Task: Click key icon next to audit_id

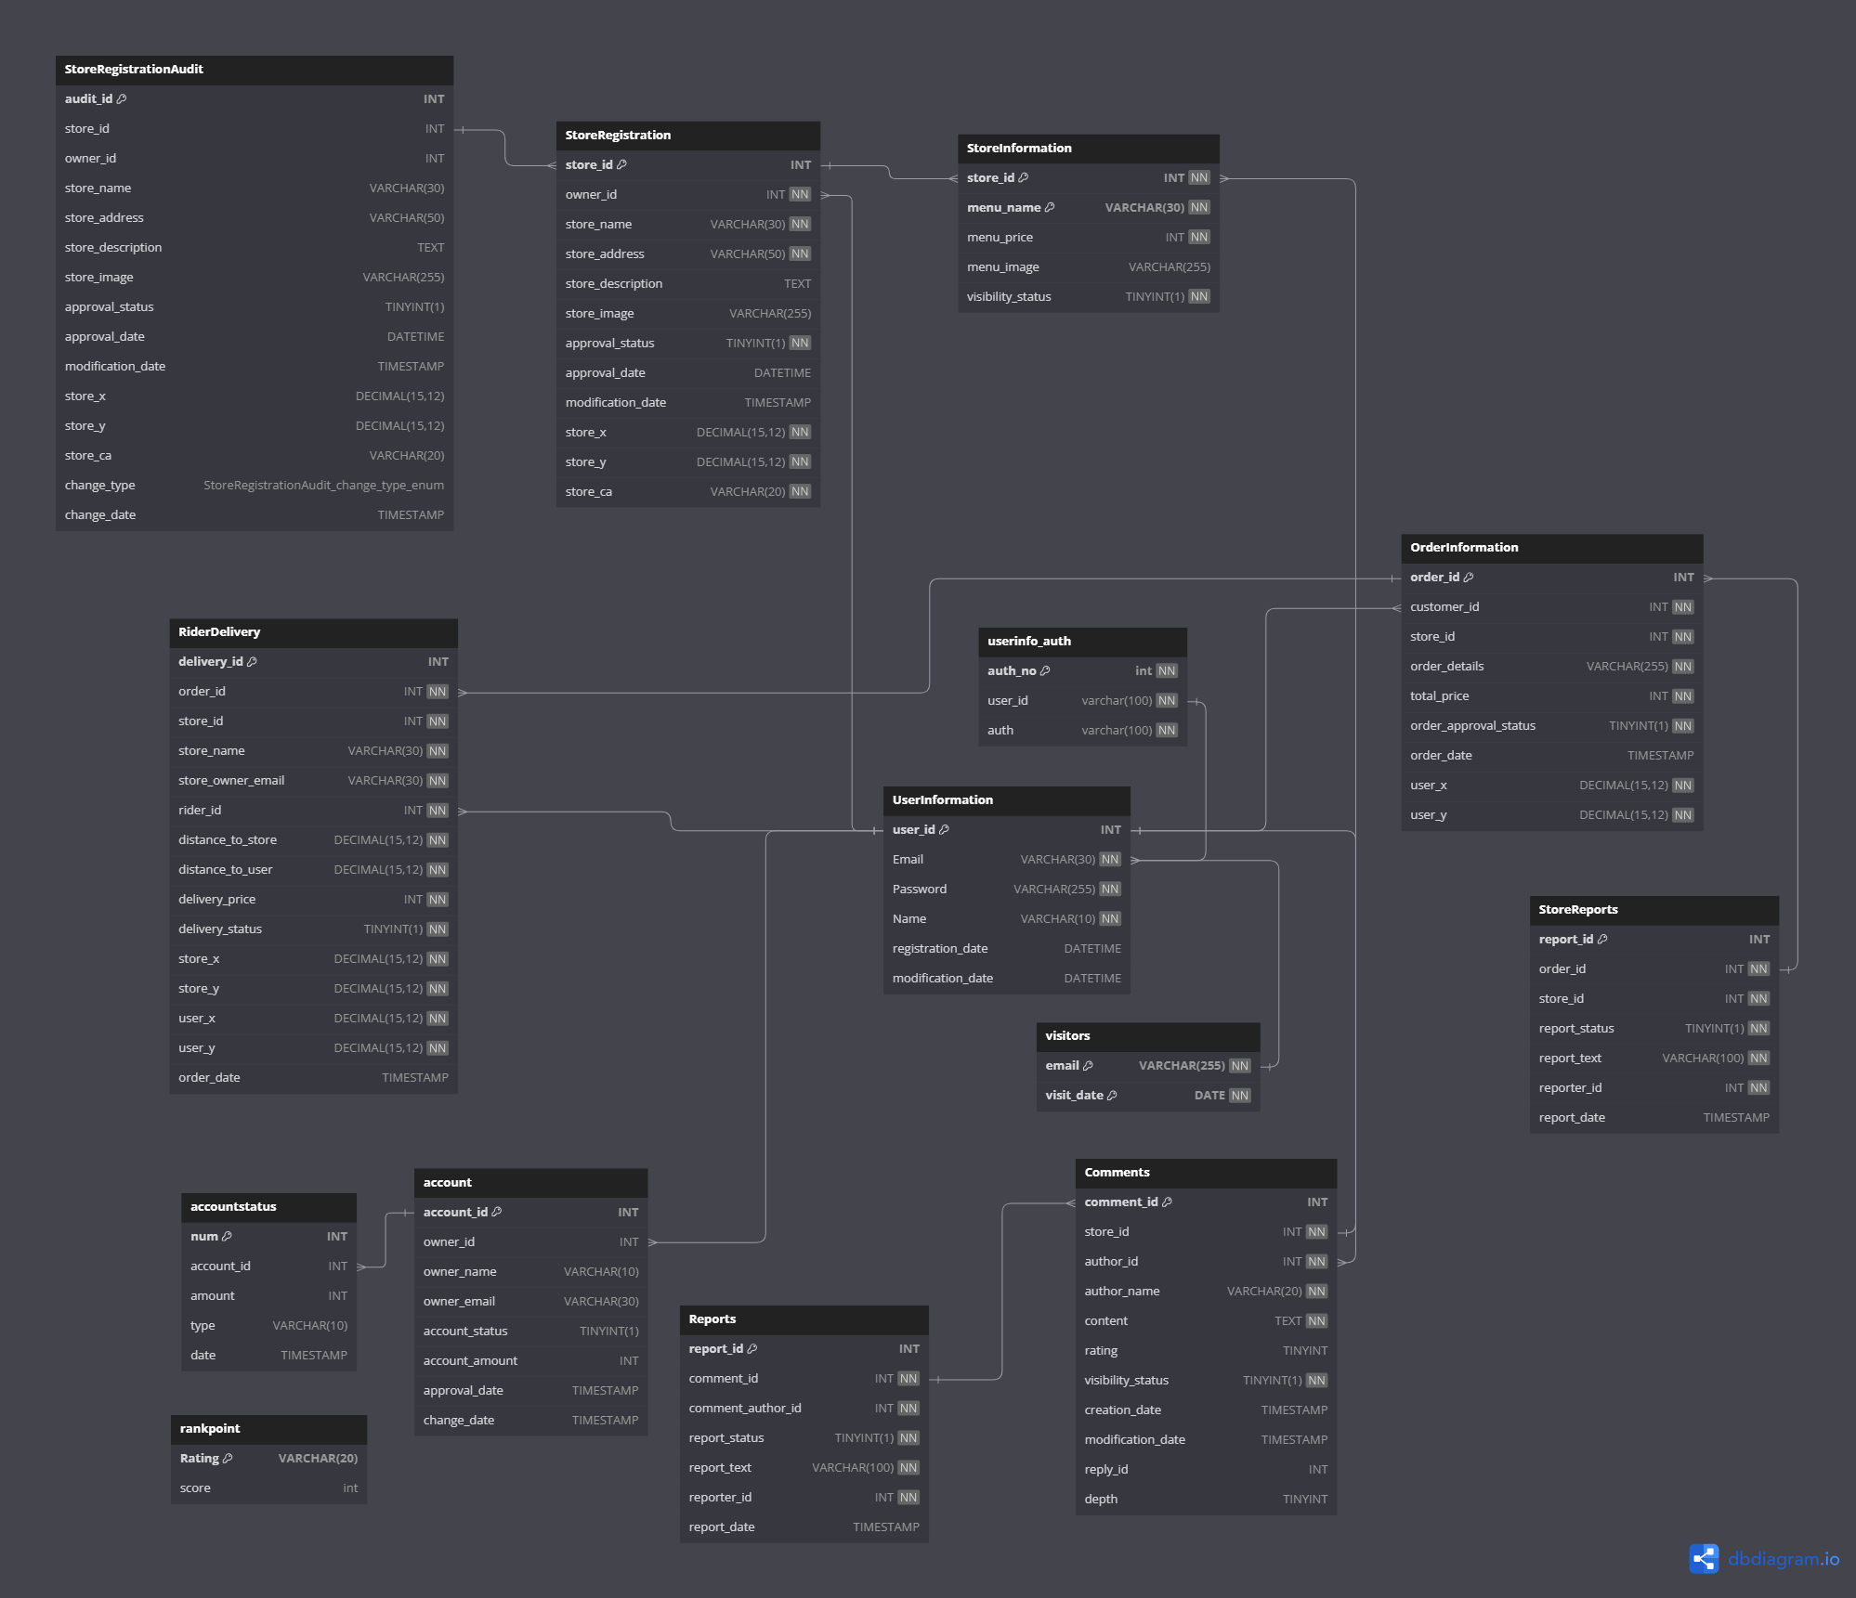Action: click(x=122, y=98)
